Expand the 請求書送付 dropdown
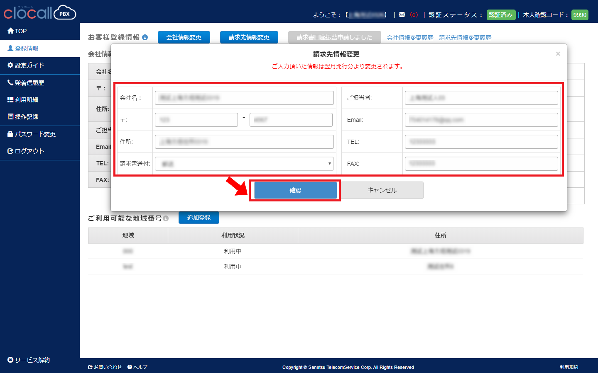 tap(244, 164)
